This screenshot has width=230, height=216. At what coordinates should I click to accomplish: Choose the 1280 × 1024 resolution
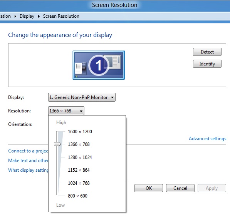(80, 157)
